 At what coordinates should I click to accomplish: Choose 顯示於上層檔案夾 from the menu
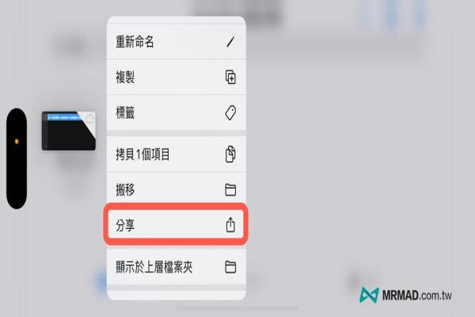tap(177, 267)
